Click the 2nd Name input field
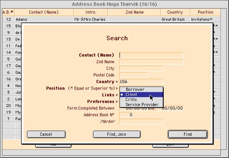Viewport: 229px width, 158px height. 151,62
